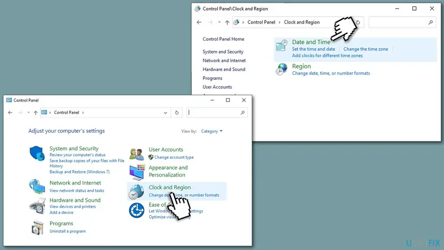
Task: Open Ease of Access circular icon
Action: tap(137, 210)
